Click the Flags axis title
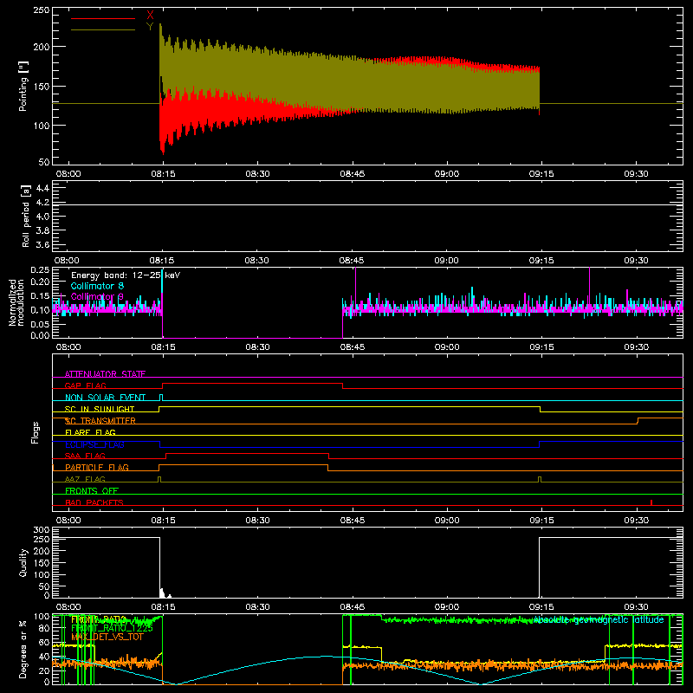693x693 pixels. [x=36, y=432]
